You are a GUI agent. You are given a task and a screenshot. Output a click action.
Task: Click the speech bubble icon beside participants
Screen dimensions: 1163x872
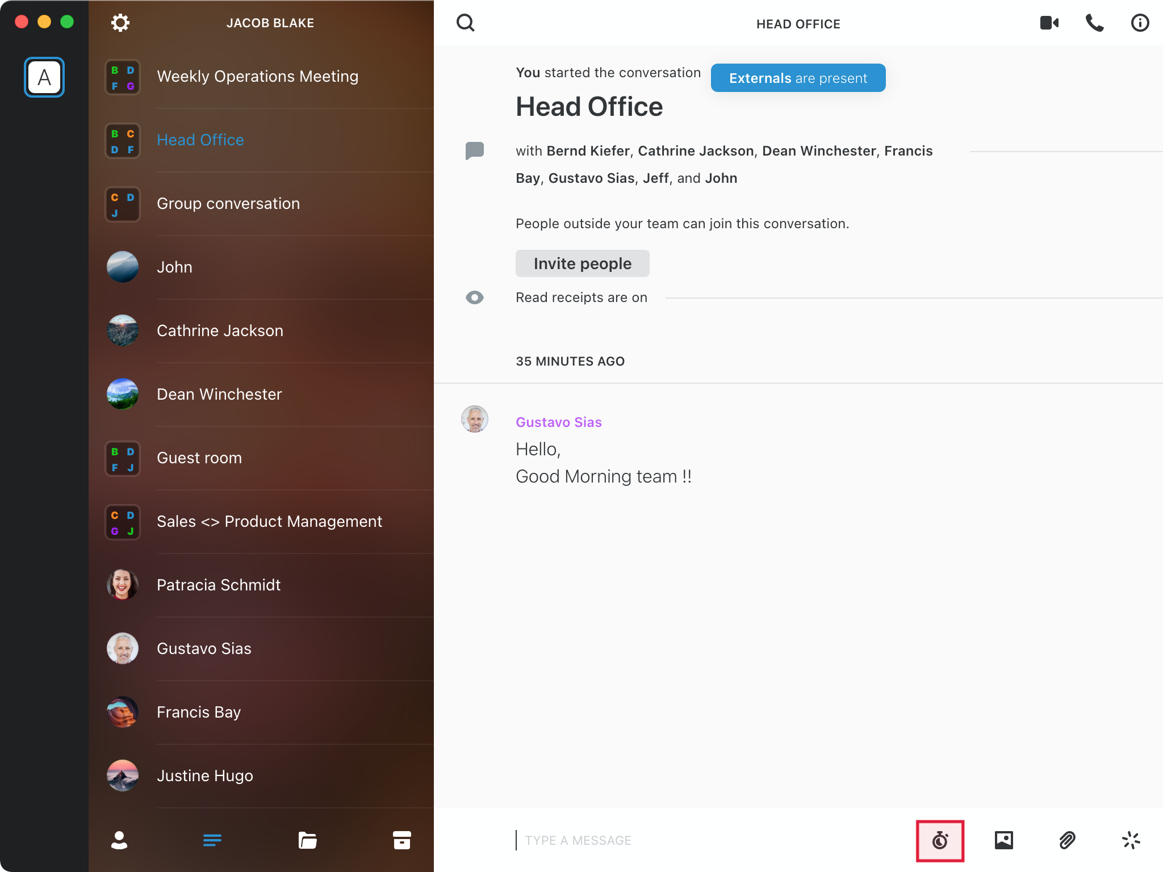coord(475,151)
